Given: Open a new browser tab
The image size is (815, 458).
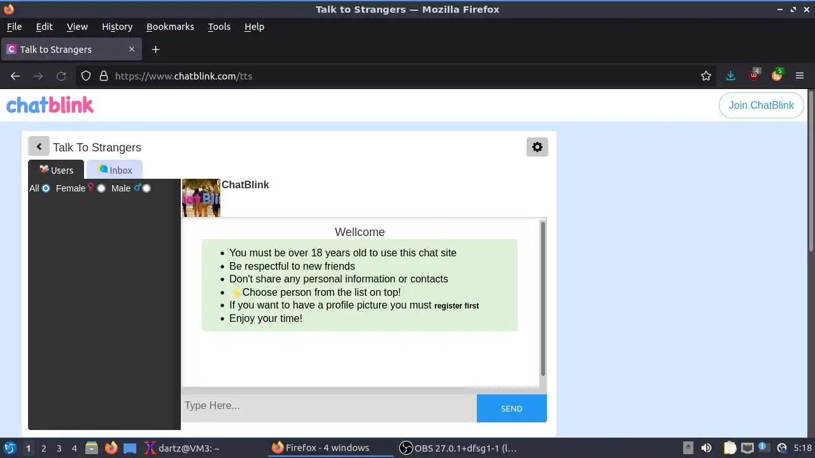Looking at the screenshot, I should tap(155, 49).
